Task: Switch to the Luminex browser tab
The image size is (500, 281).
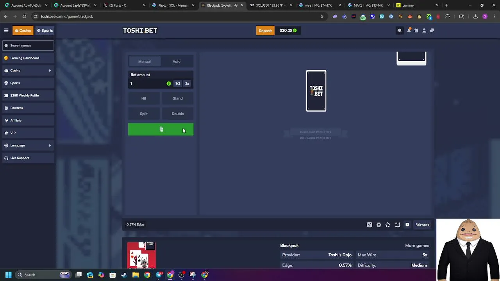Action: [x=416, y=5]
